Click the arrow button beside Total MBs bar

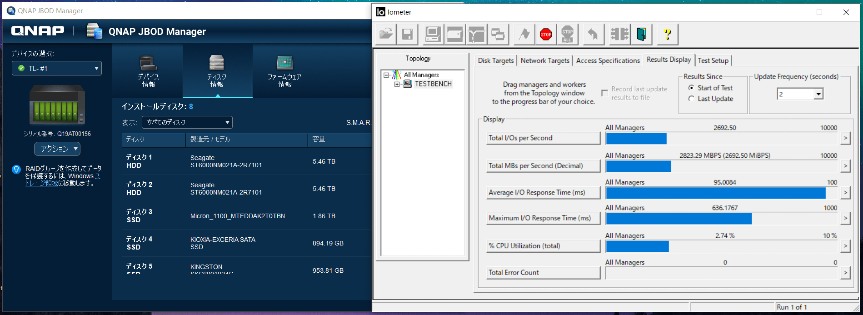(x=845, y=166)
